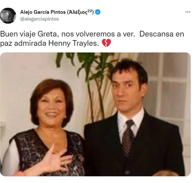The image size is (194, 183).
Task: Click the name Henny Trayles in tweet
Action: tap(73, 43)
